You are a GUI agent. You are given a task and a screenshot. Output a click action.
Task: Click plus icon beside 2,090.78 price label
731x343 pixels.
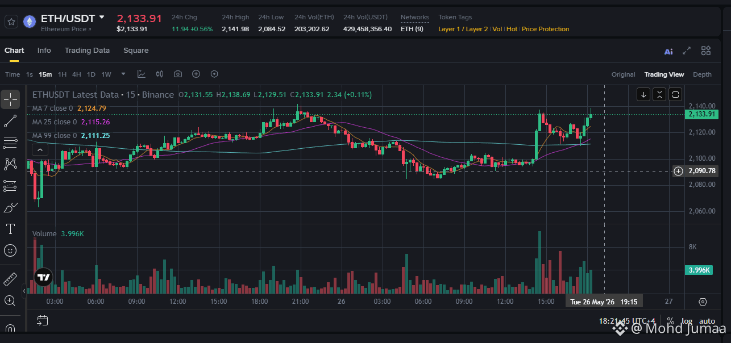(x=679, y=171)
